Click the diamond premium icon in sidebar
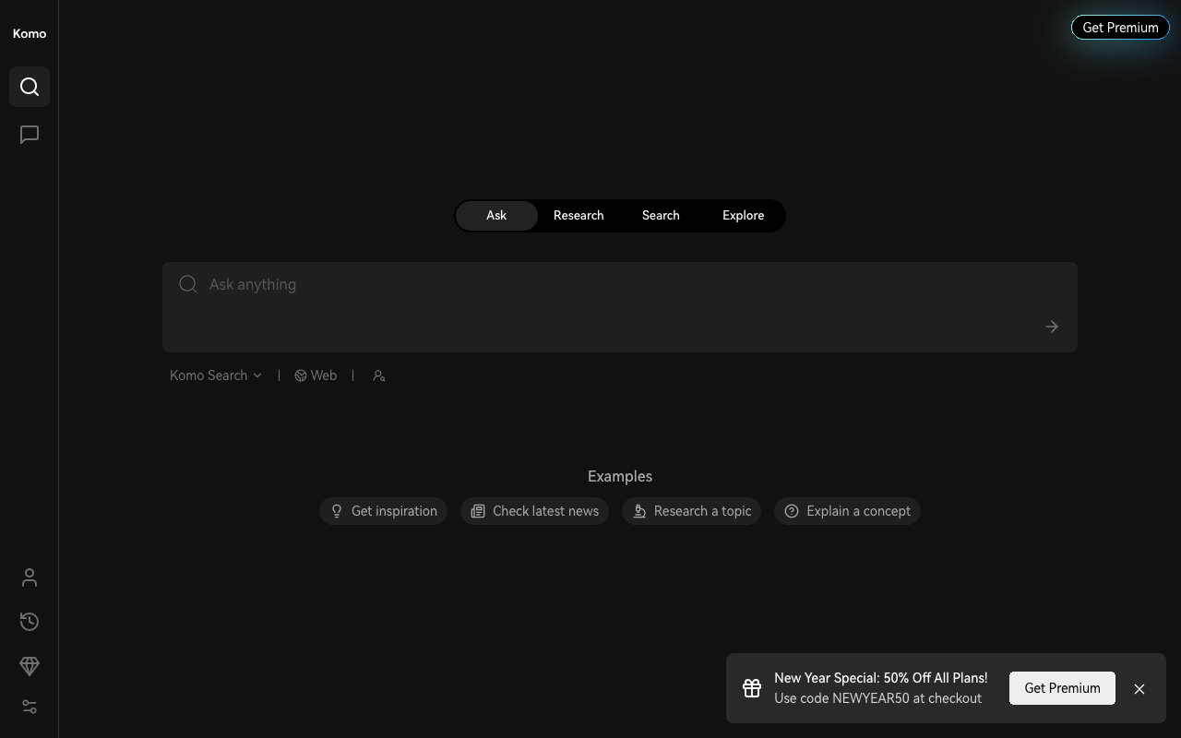This screenshot has height=738, width=1181. click(x=30, y=665)
